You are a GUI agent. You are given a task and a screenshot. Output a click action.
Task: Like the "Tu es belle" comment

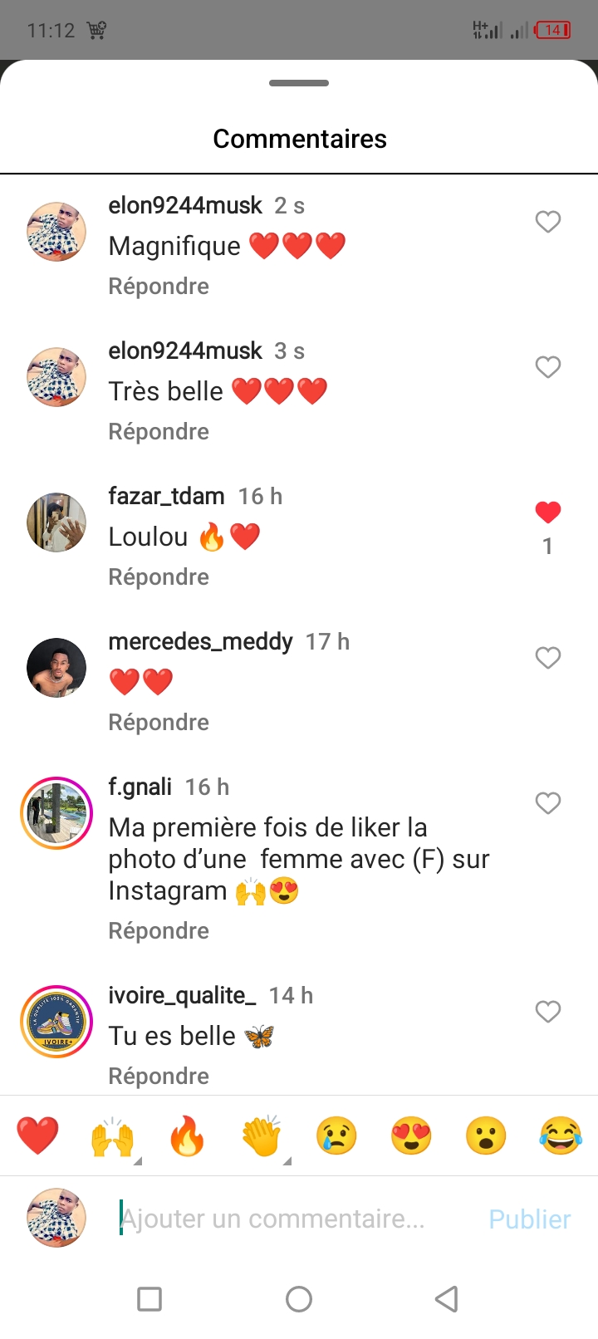tap(547, 1012)
